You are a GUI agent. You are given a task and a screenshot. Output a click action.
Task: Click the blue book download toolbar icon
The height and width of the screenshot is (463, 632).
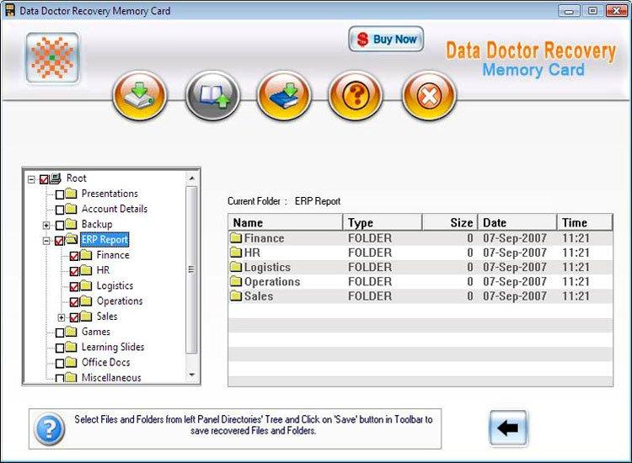[284, 96]
